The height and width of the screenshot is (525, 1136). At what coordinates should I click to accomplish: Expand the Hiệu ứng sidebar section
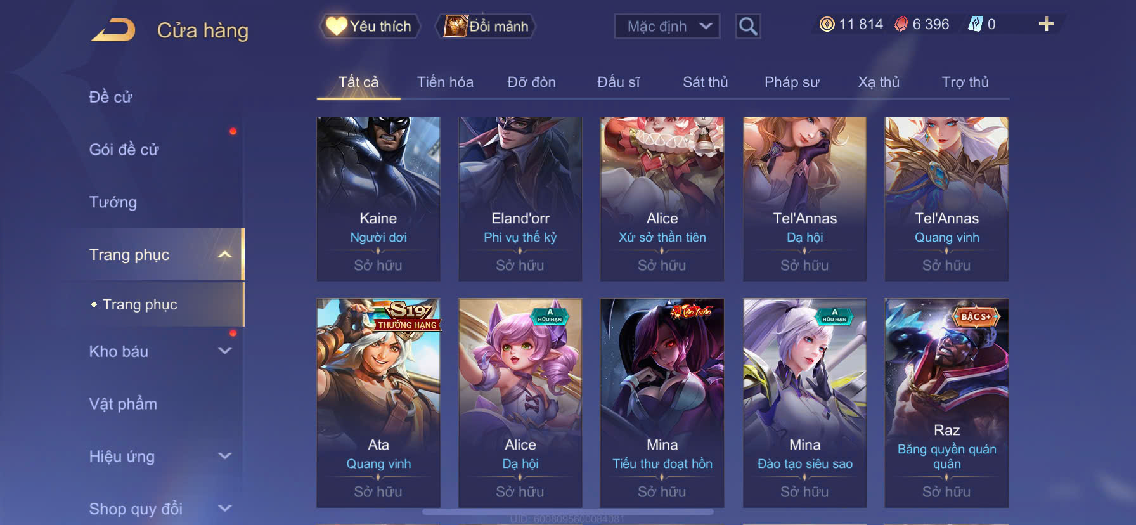tap(224, 456)
